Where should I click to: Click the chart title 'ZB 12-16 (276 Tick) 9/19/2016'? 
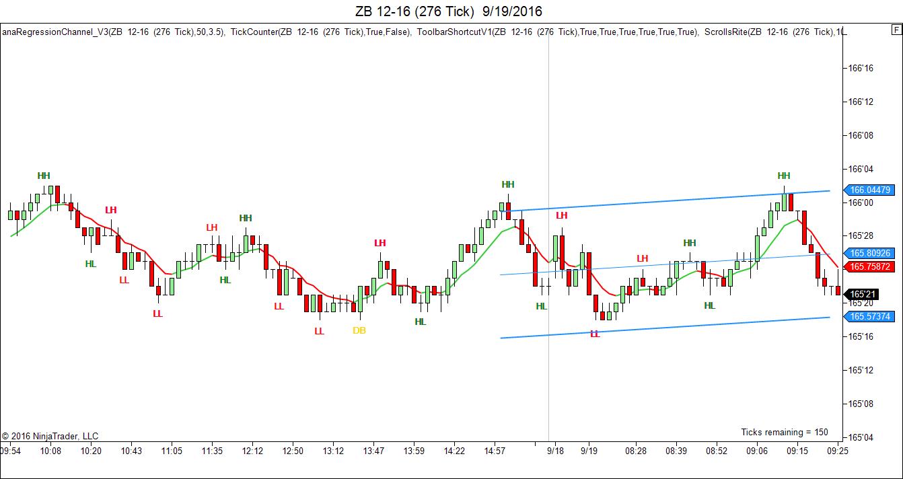(449, 11)
